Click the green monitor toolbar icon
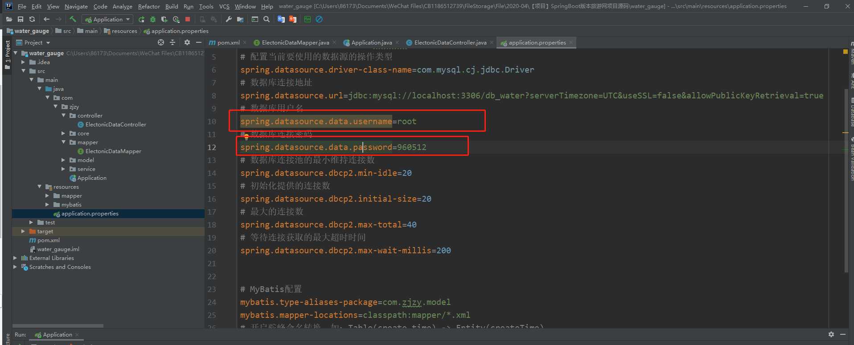The height and width of the screenshot is (345, 854). pos(308,19)
